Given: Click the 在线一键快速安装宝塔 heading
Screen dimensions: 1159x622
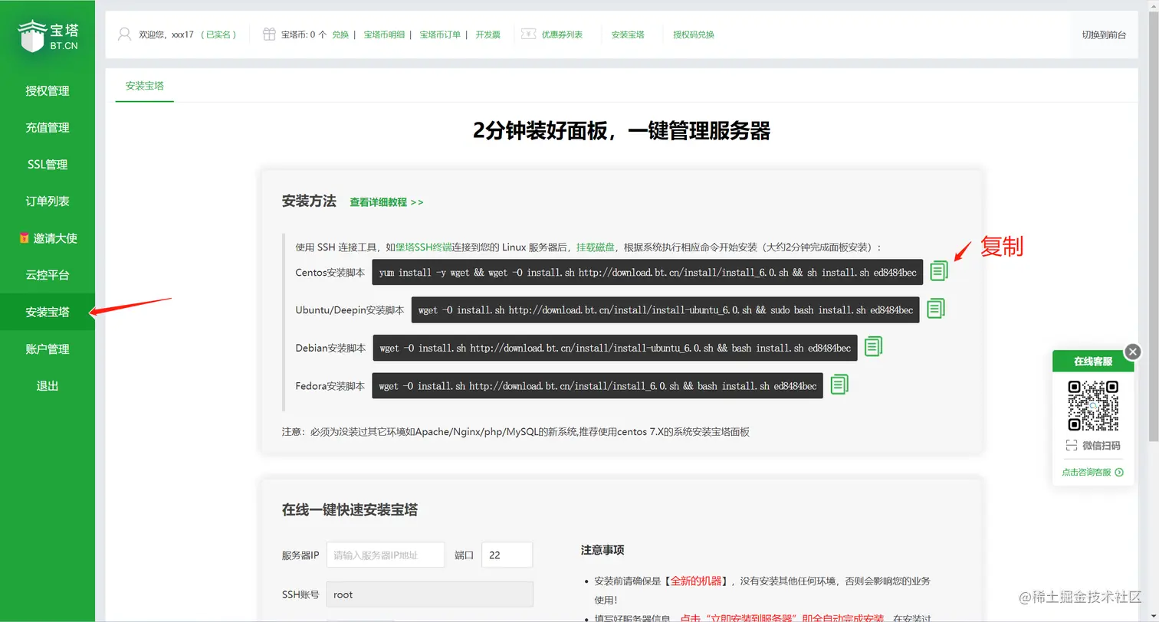Looking at the screenshot, I should point(350,510).
